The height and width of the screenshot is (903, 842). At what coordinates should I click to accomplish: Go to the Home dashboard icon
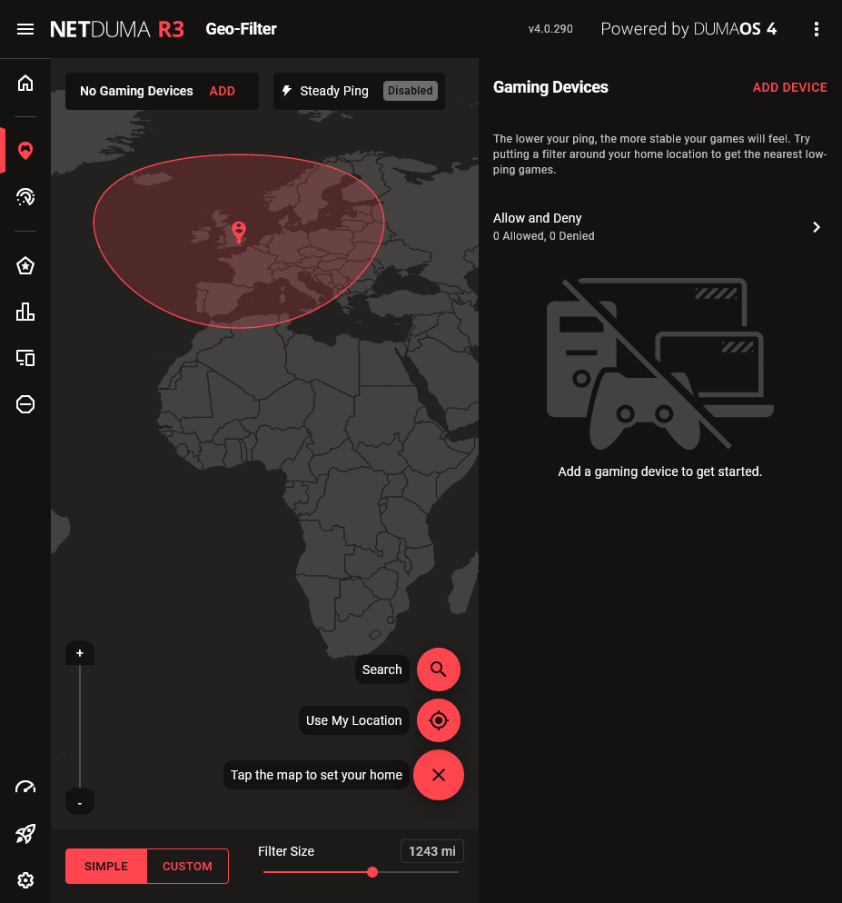25,84
